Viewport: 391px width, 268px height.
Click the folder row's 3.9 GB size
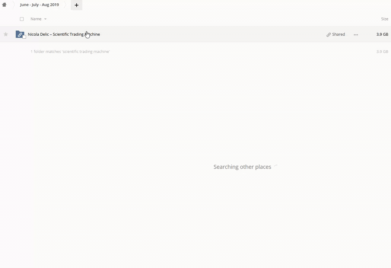[382, 34]
